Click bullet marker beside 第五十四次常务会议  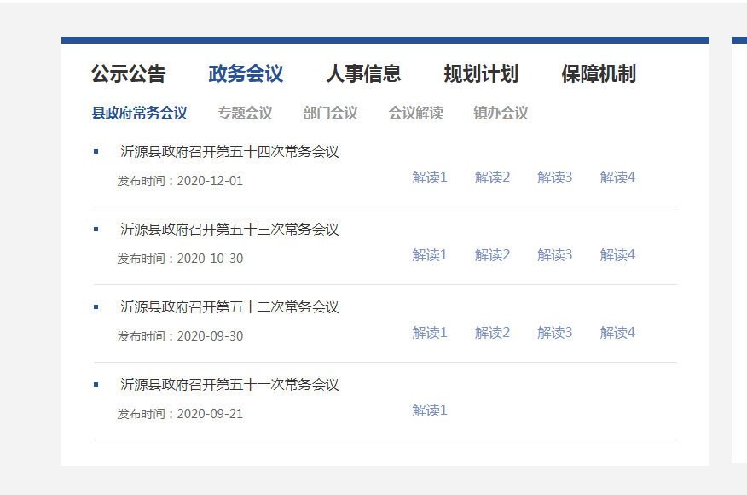(96, 152)
